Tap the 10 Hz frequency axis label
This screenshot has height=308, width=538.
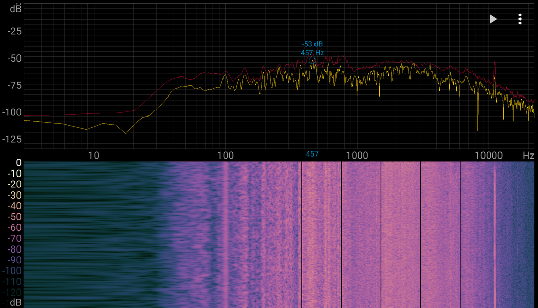[94, 156]
